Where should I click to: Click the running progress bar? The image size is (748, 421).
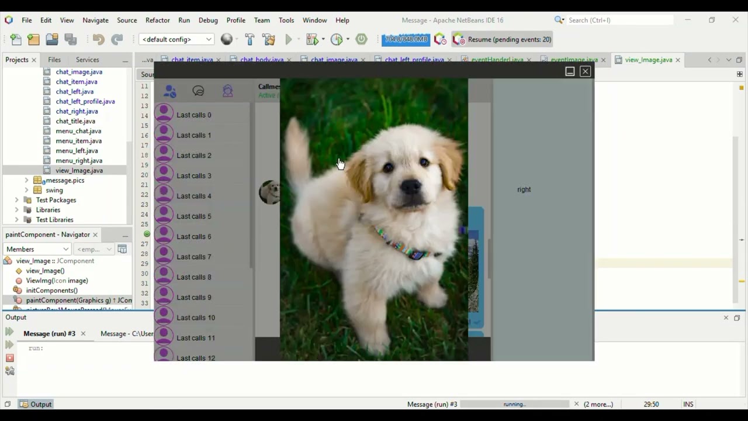(514, 404)
